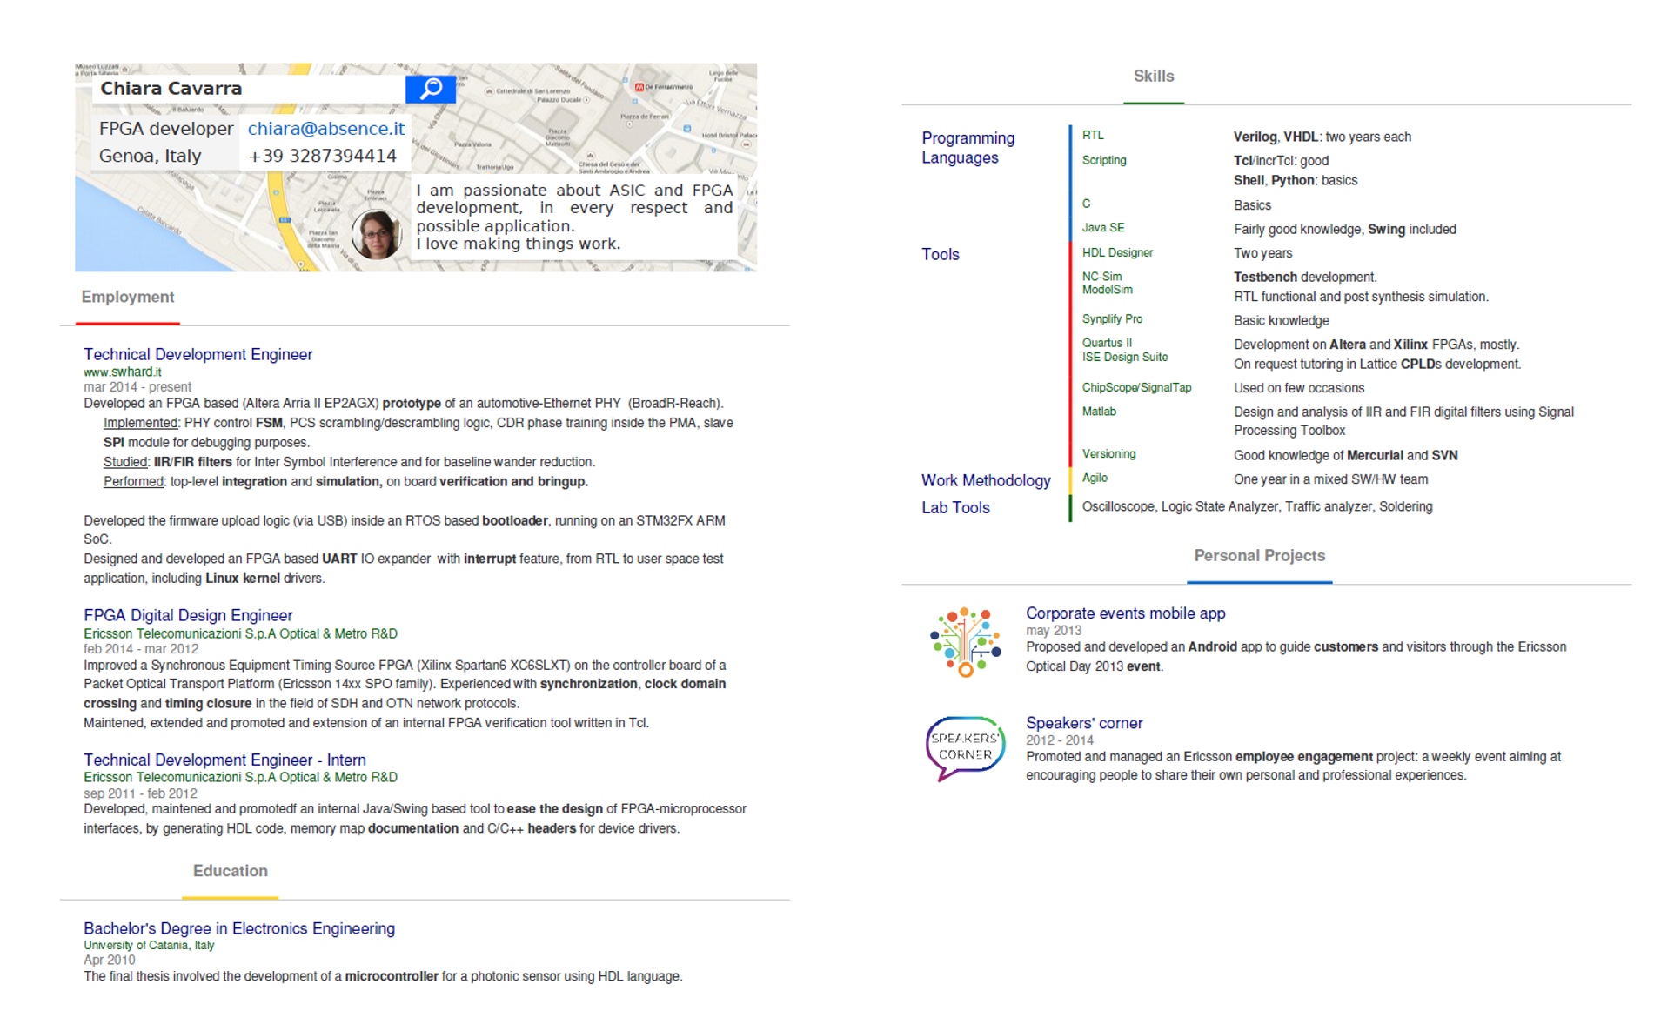Click the Lab Tools category label

955,507
